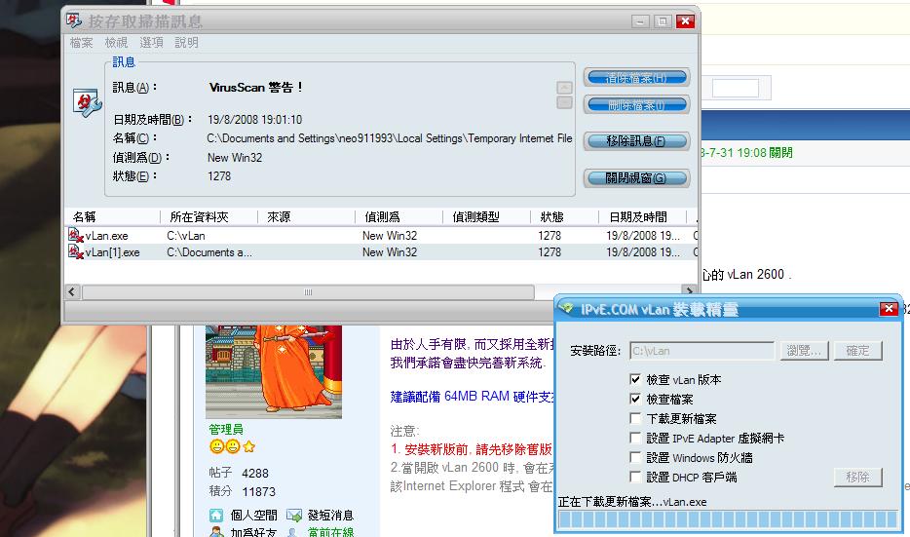This screenshot has height=537, width=910.
Task: Click the 所在資料夾 column header
Action: pos(209,217)
